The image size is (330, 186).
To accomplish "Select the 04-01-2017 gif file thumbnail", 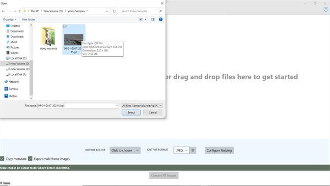I will [74, 40].
